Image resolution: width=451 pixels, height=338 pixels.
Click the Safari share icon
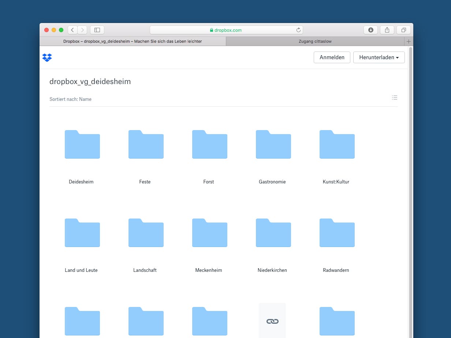[x=387, y=30]
